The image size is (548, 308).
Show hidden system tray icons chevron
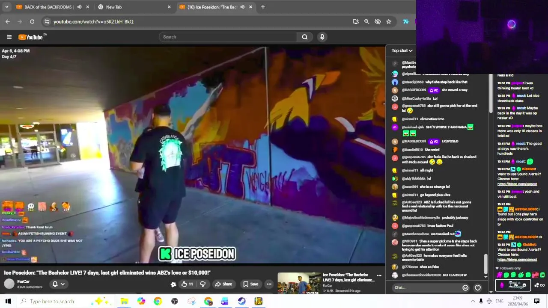point(473,301)
